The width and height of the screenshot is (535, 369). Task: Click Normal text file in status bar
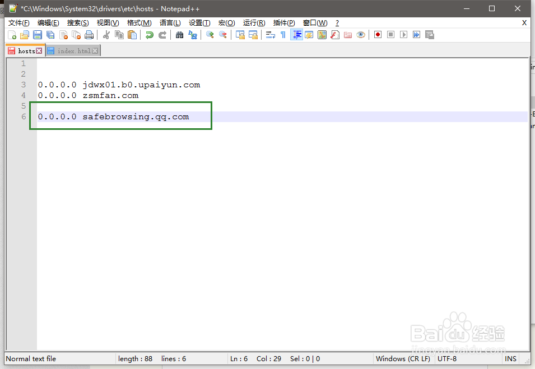(x=31, y=359)
